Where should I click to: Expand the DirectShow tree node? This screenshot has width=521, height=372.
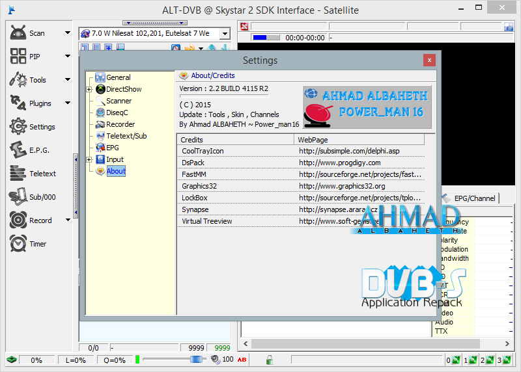[x=89, y=89]
